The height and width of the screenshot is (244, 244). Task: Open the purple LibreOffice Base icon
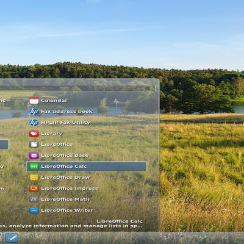click(34, 156)
